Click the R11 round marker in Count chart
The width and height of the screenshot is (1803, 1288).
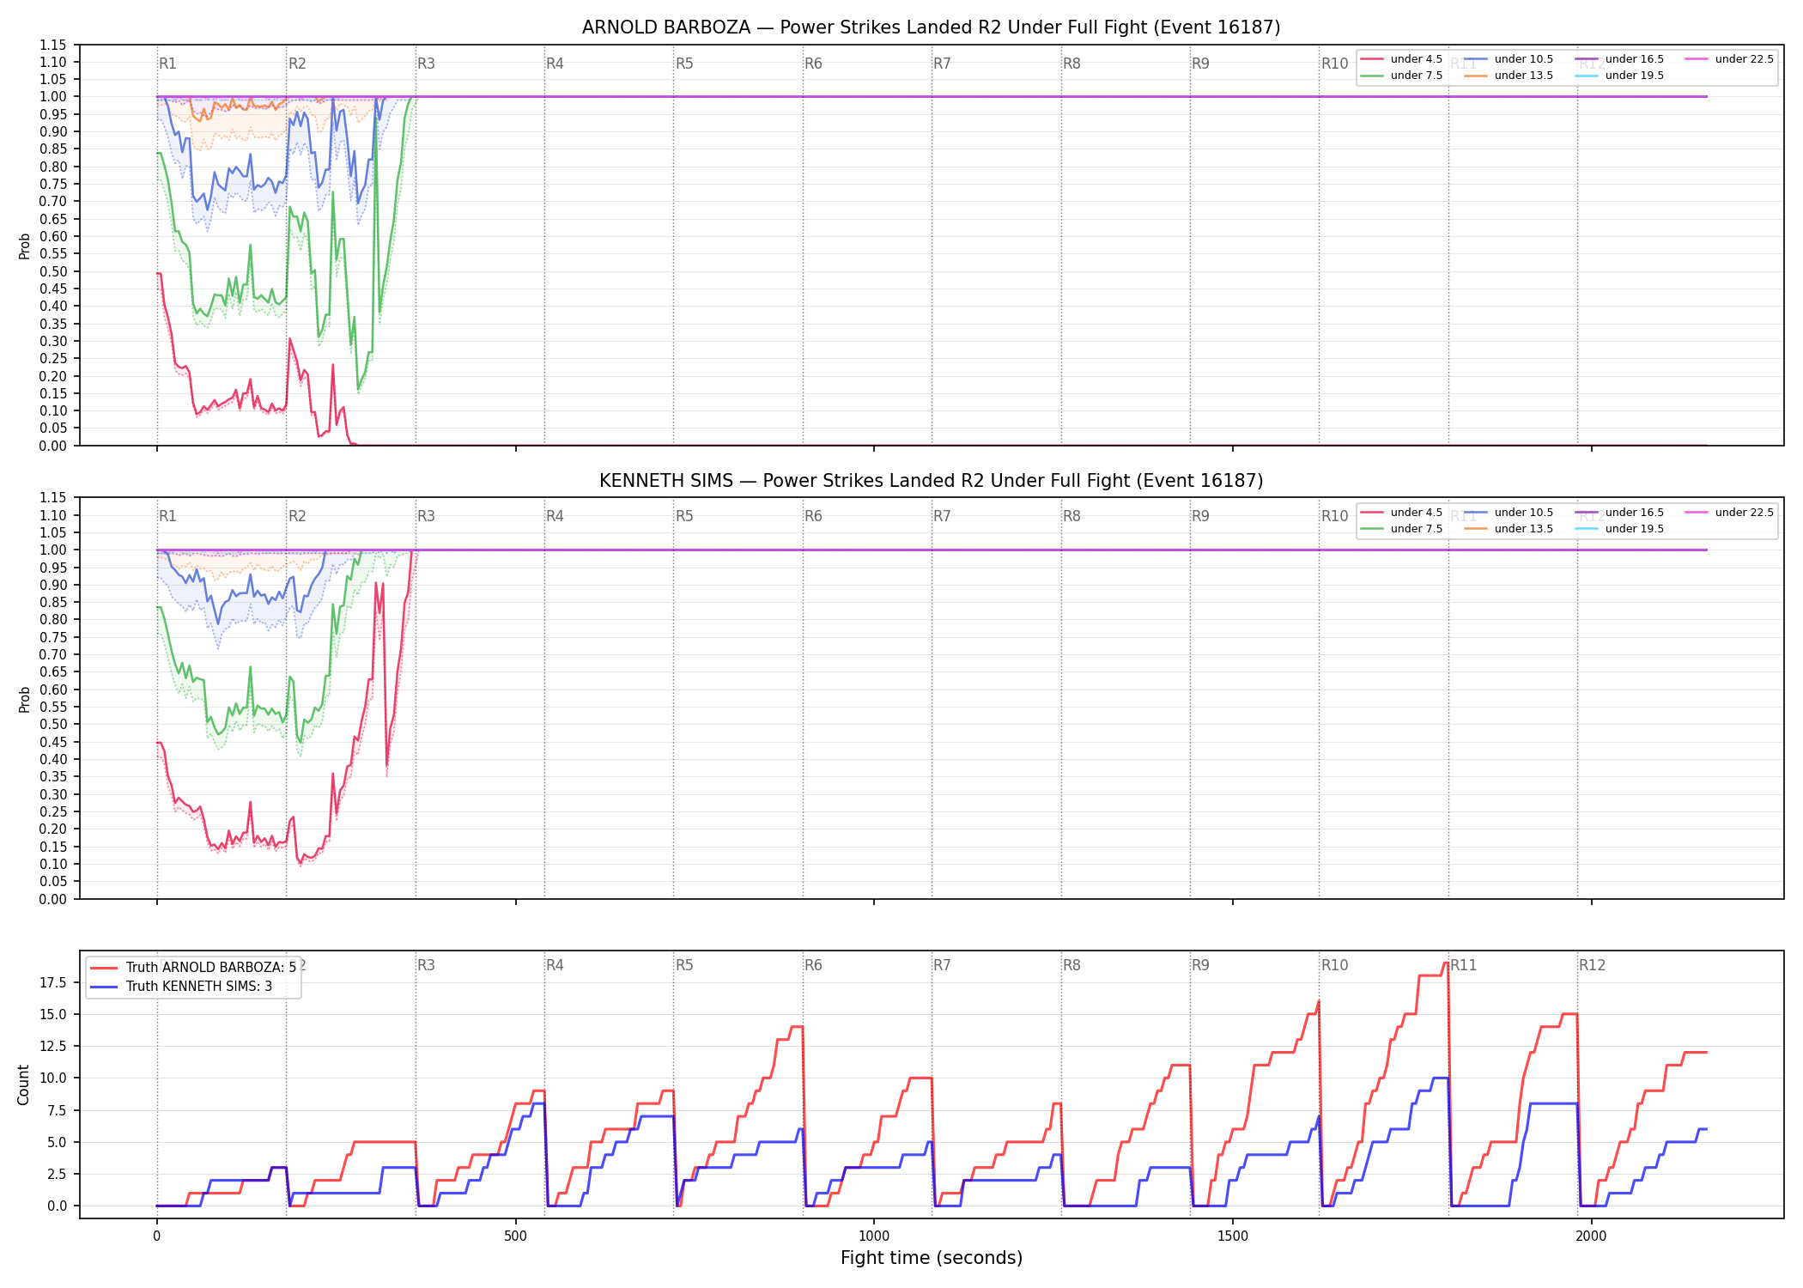click(1464, 965)
